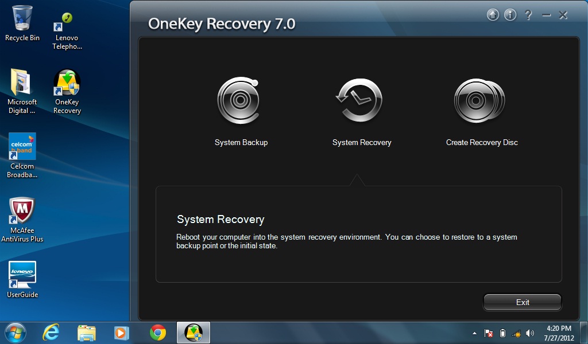Open Celcom Broadband

22,150
